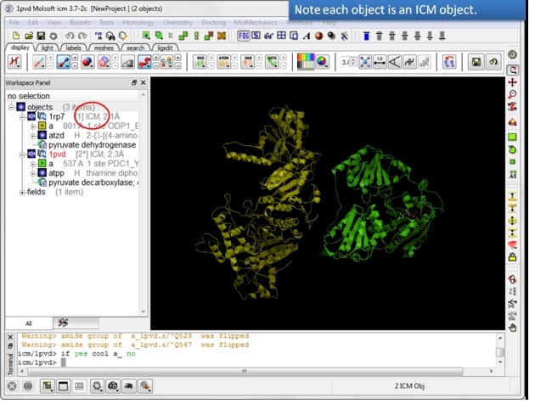Expand the fields tree node
The height and width of the screenshot is (404, 535).
pos(22,192)
